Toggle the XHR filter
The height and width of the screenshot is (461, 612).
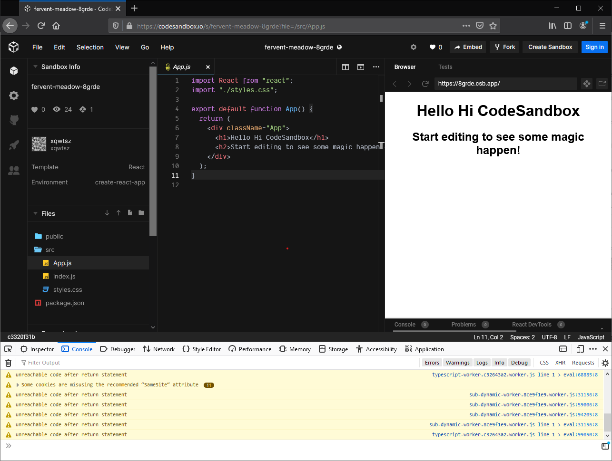pyautogui.click(x=560, y=363)
